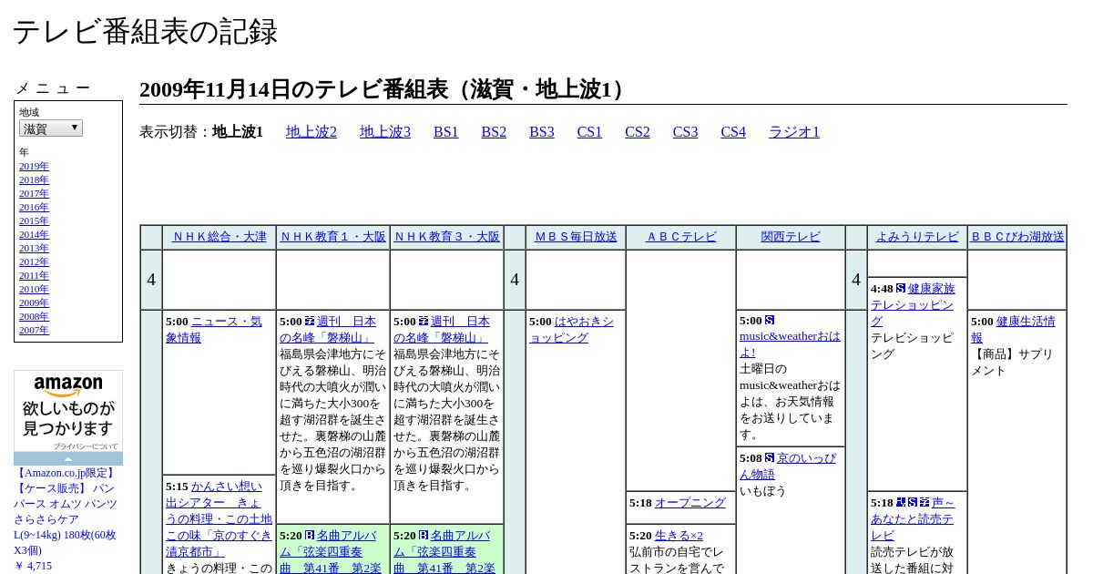1093x574 pixels.
Task: Click the B icon in NHK教育3 5:20 名曲アルバム
Action: click(x=424, y=535)
